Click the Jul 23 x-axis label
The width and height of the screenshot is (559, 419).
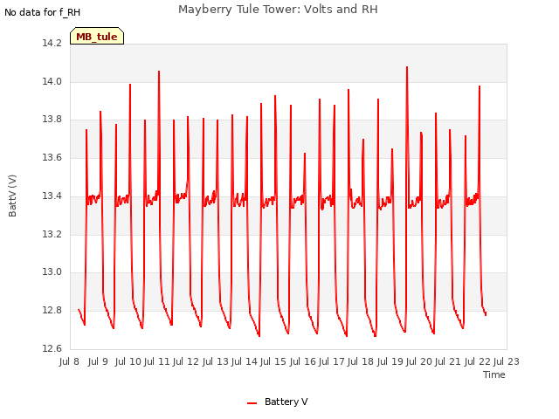pos(507,361)
